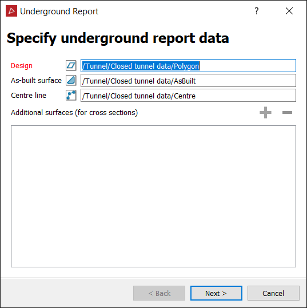Viewport: 307px width, 308px height.
Task: Click the As-built surface label
Action: tap(36, 81)
